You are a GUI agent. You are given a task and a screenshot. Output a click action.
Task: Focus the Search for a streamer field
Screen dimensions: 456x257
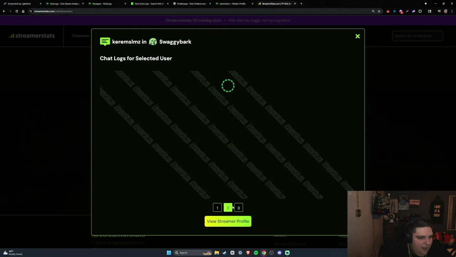tap(418, 36)
